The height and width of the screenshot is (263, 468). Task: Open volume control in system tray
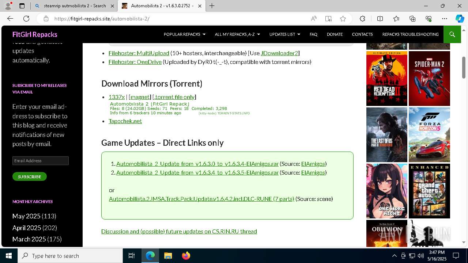(x=420, y=256)
